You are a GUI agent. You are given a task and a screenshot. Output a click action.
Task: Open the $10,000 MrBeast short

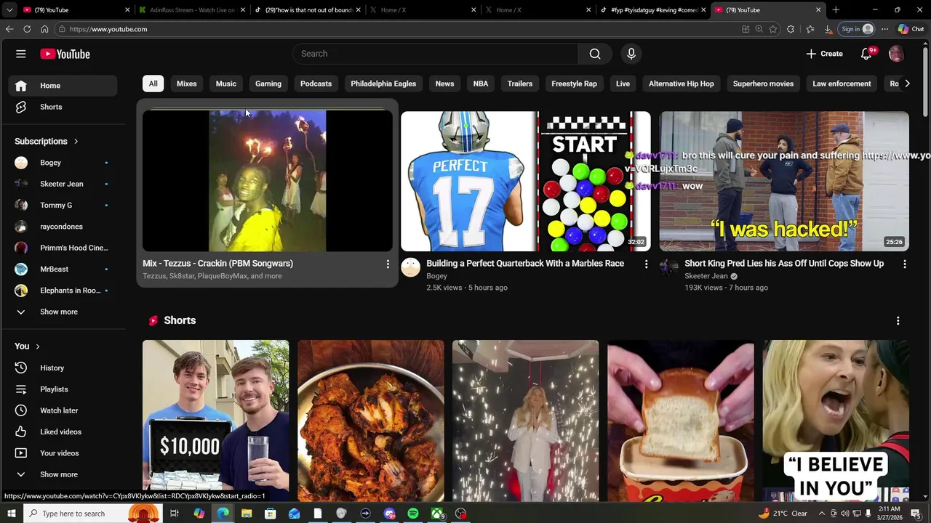click(x=215, y=421)
